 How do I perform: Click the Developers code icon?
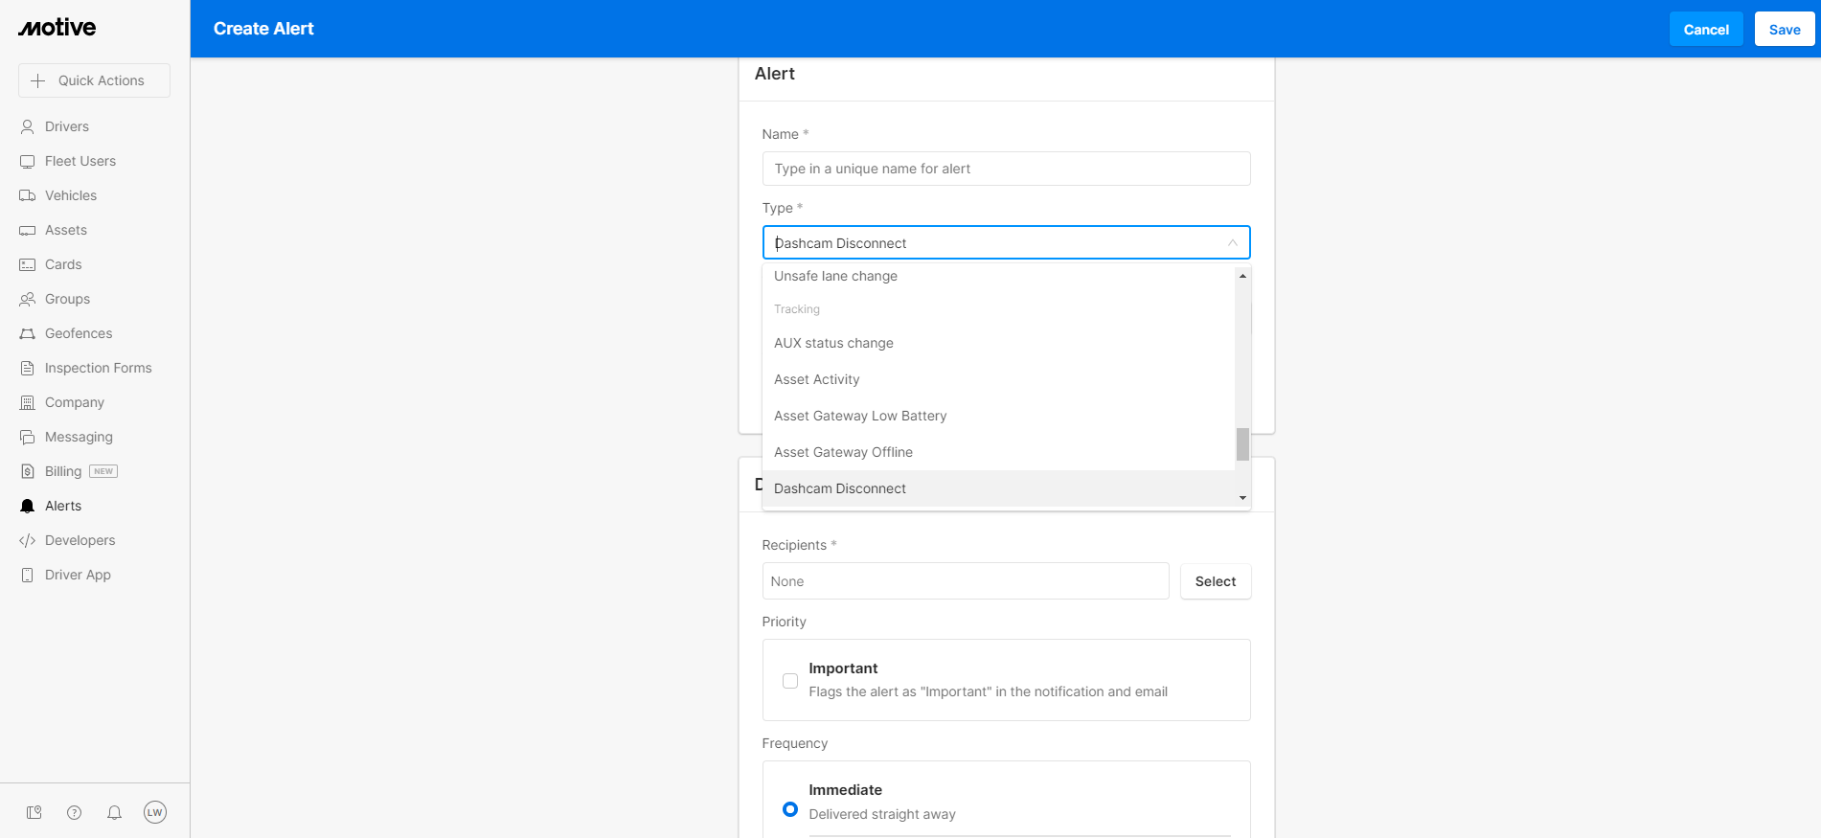click(28, 540)
